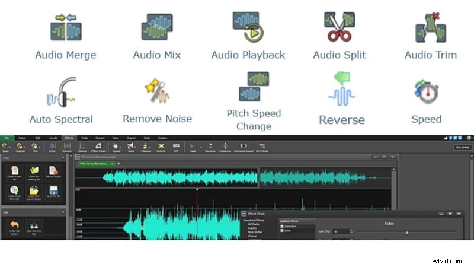Expand the Voice toolbar dropdown arrow
The image size is (474, 267).
pyautogui.click(x=135, y=147)
